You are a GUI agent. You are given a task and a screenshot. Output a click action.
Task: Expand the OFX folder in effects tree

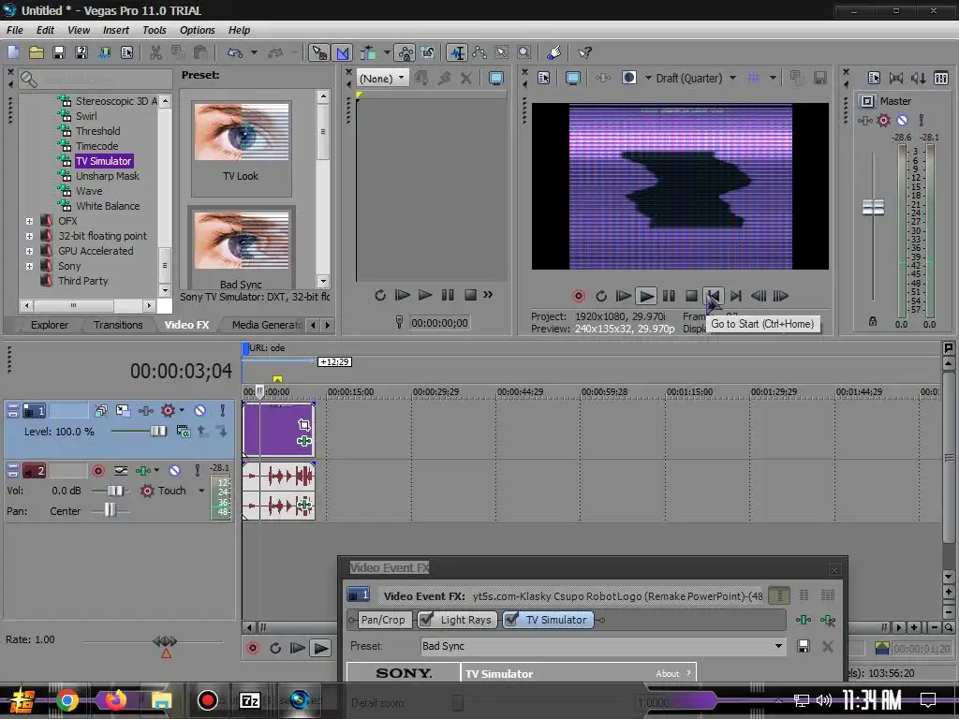pyautogui.click(x=29, y=221)
